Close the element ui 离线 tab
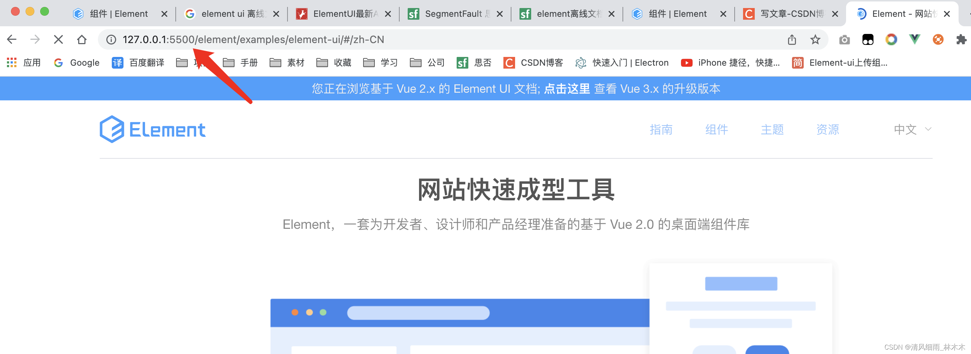 276,14
